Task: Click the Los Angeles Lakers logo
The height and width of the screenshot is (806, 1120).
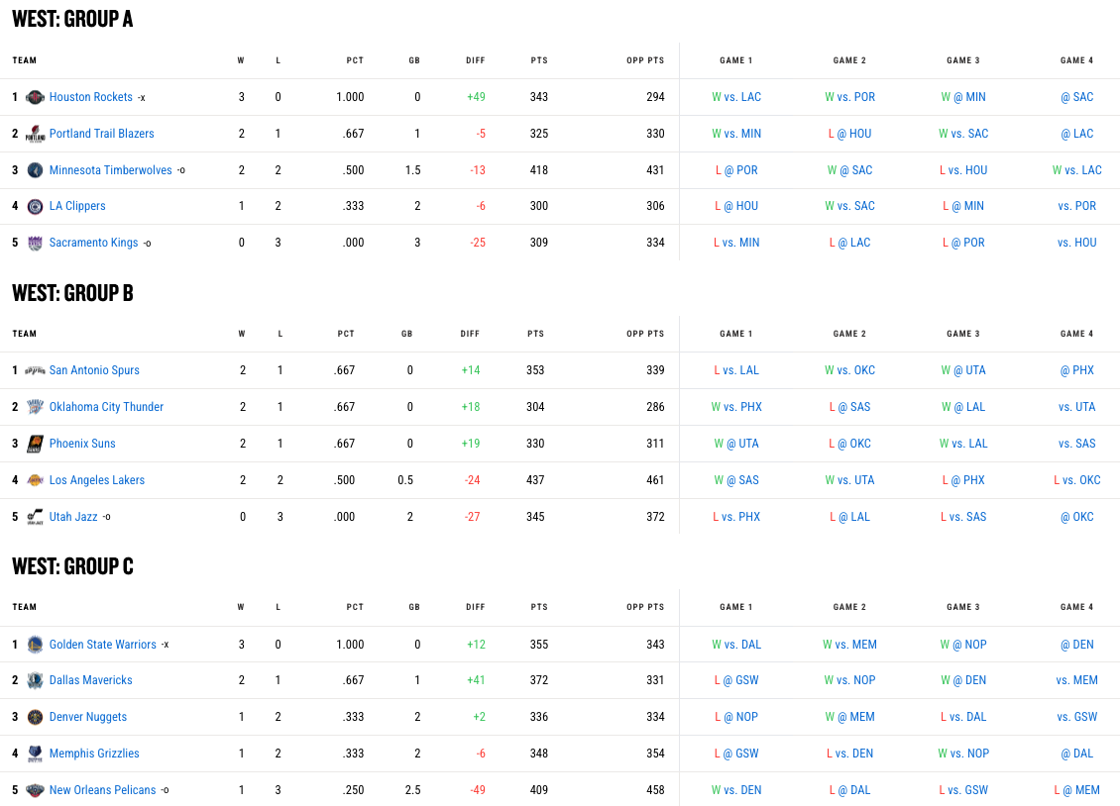Action: tap(36, 480)
